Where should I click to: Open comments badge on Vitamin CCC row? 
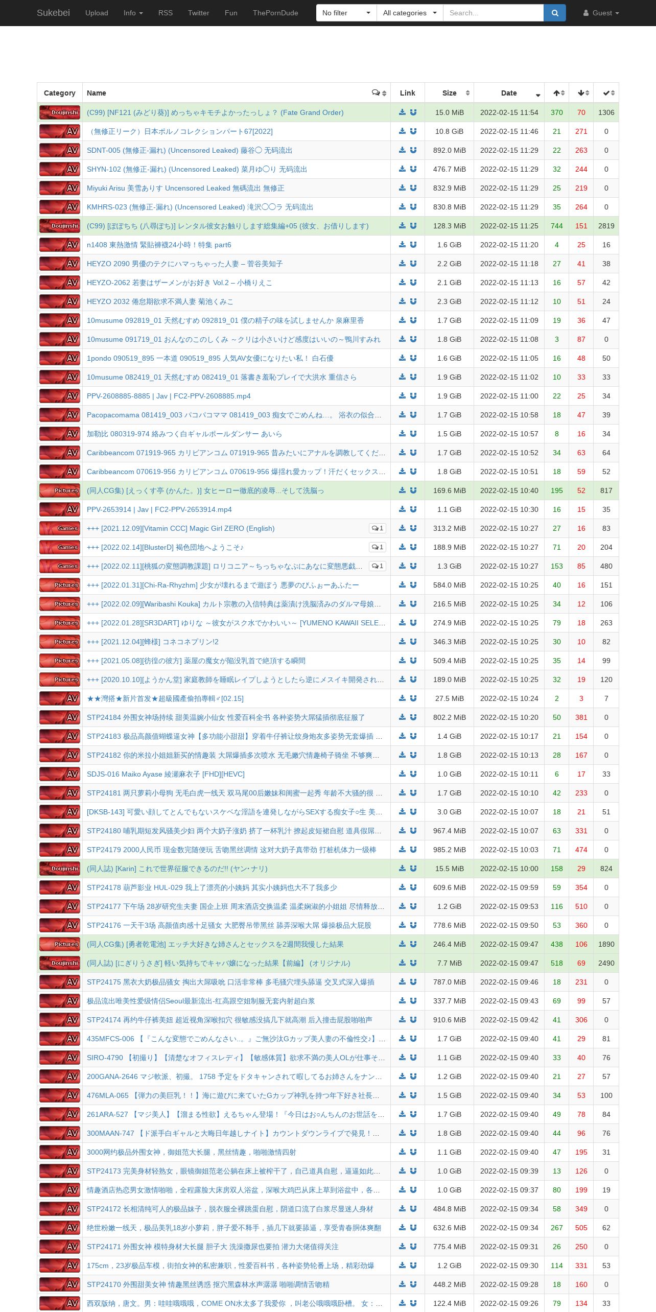378,528
